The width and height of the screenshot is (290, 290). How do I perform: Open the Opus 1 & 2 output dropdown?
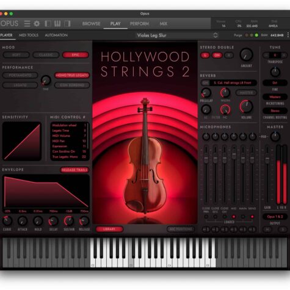(275, 217)
